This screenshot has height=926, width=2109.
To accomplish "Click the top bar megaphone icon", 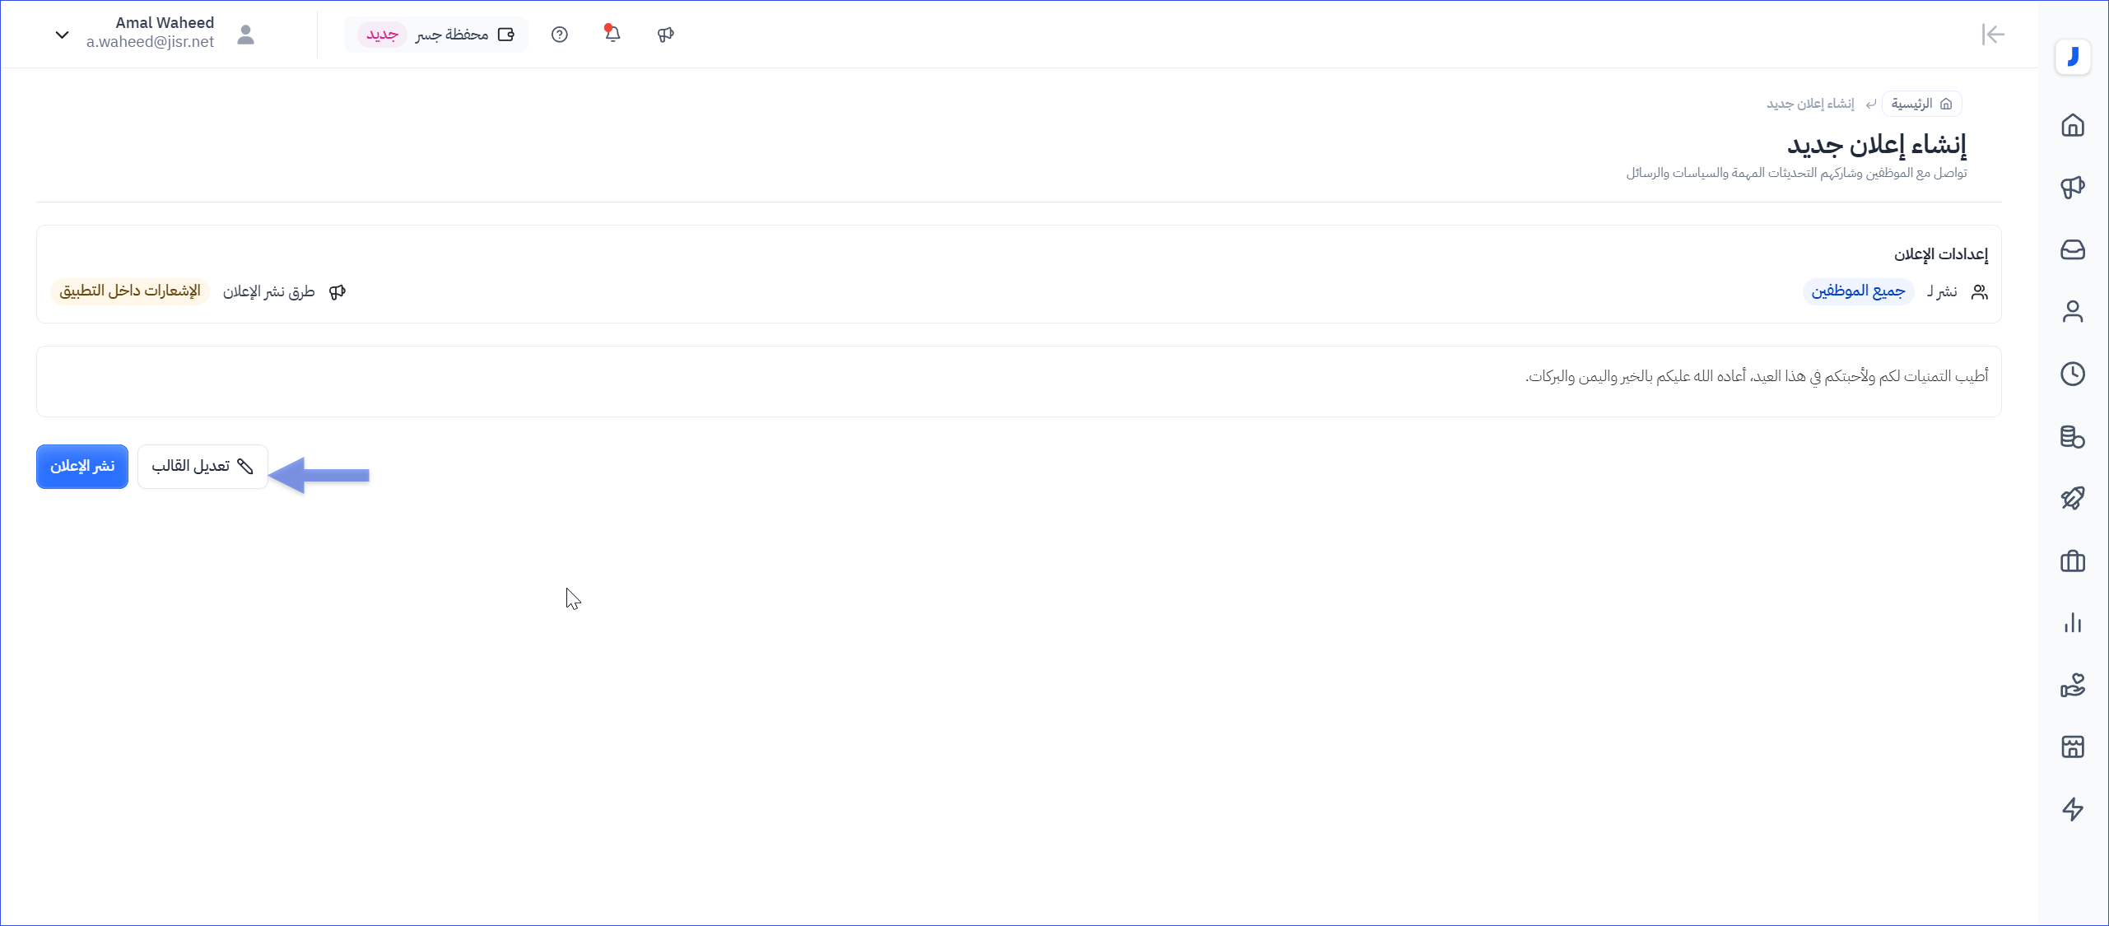I will point(666,35).
